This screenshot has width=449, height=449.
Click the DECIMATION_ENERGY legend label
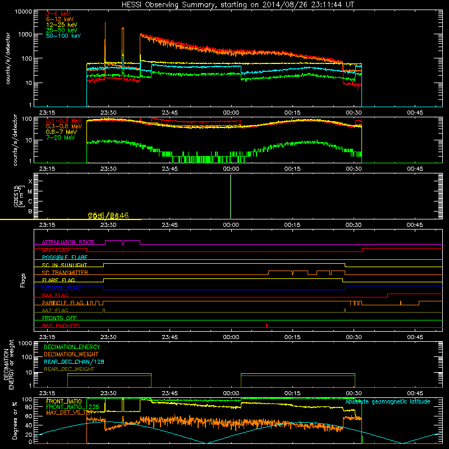[x=72, y=347]
